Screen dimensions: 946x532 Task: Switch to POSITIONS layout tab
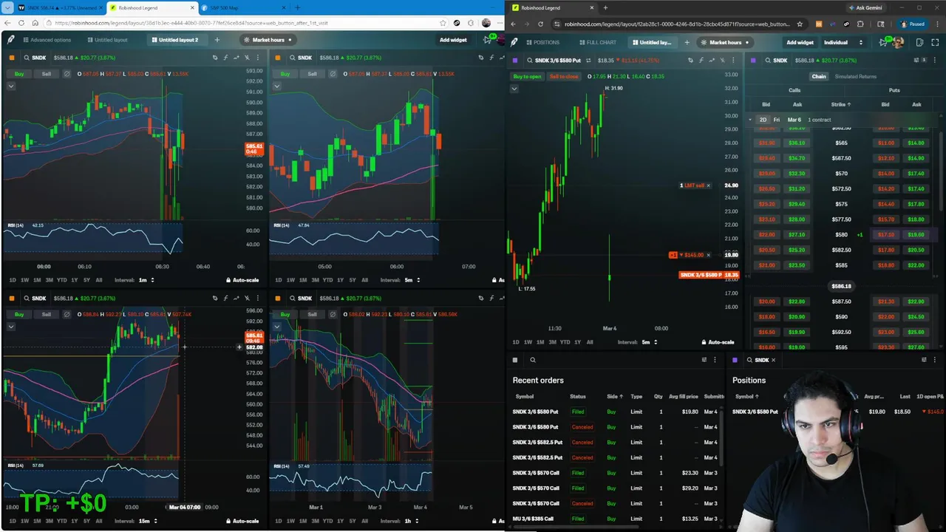[542, 42]
